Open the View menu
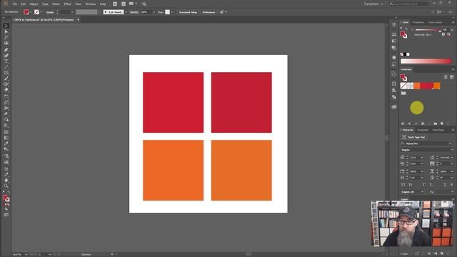This screenshot has width=457, height=257. (78, 4)
